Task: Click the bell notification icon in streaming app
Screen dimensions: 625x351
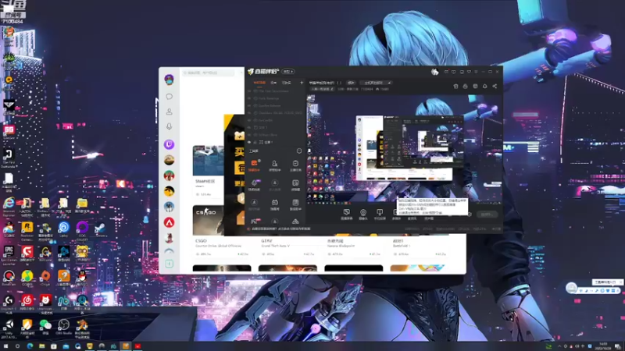Action: pos(484,86)
